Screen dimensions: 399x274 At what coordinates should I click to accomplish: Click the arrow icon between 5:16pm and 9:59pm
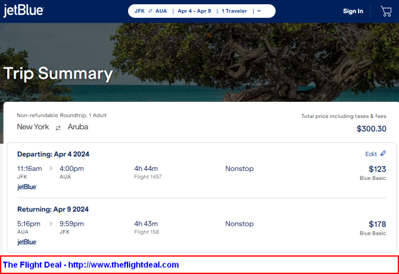tap(51, 223)
